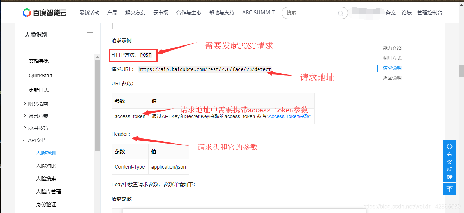Click the feedback smiley icon
This screenshot has height=213, width=464.
450,146
